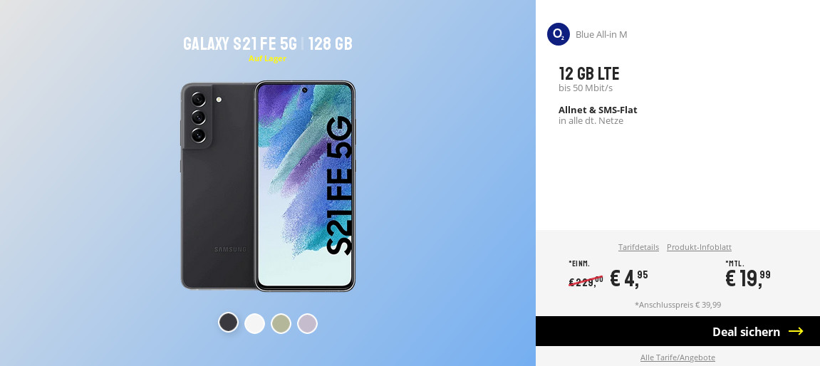Click the Allnet & SMS-Flat text
Viewport: 820px width, 366px height.
598,110
